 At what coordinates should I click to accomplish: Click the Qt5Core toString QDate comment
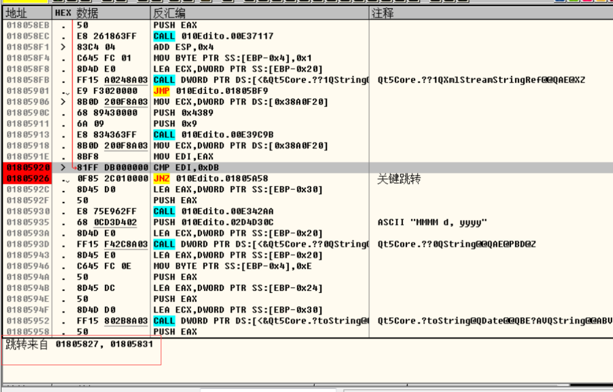pyautogui.click(x=494, y=321)
